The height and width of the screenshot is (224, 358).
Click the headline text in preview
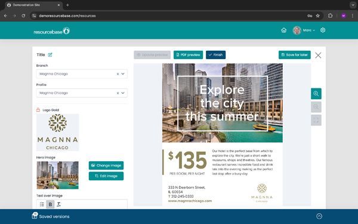222,103
